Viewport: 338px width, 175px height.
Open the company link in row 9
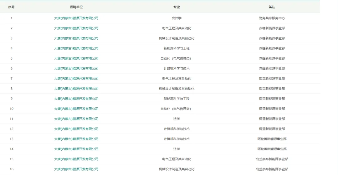point(76,99)
